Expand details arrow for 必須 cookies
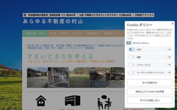 169,50
